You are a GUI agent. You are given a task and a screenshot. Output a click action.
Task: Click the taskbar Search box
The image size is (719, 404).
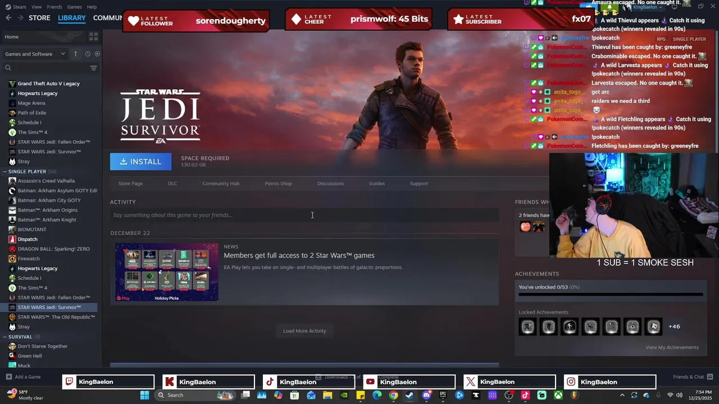pyautogui.click(x=194, y=395)
